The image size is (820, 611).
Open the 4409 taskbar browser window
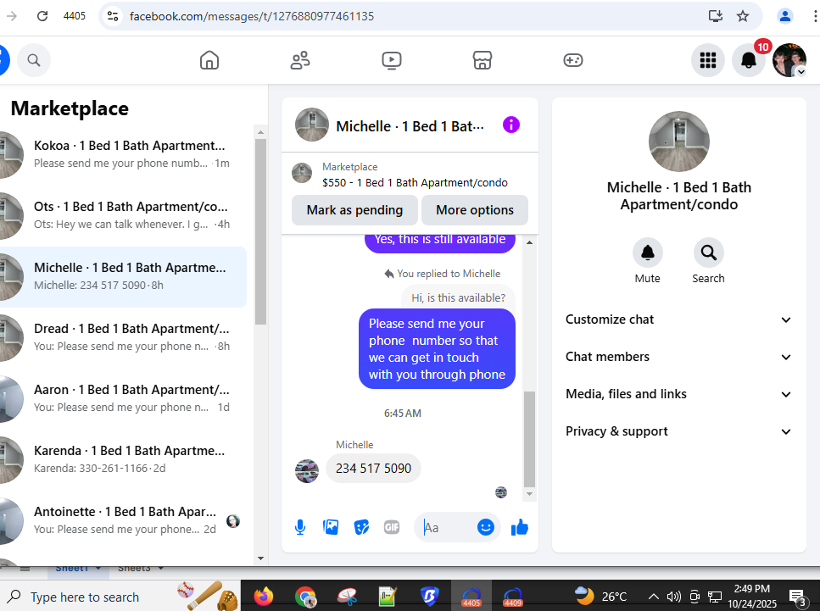512,597
